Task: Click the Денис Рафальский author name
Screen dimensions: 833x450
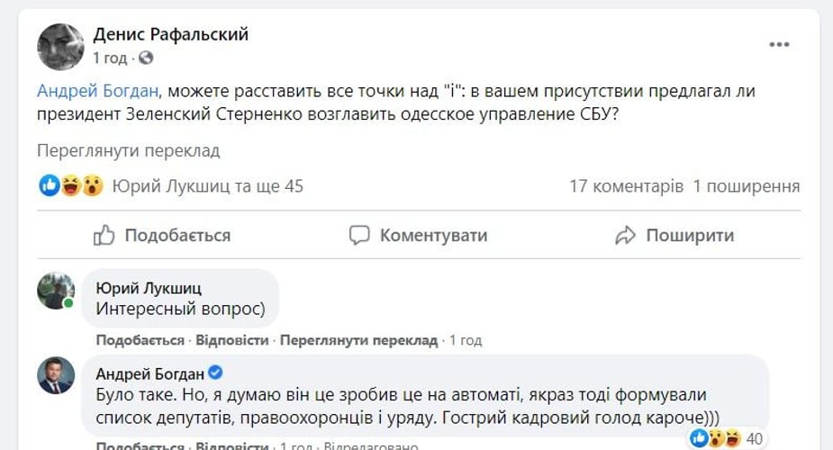Action: point(171,35)
